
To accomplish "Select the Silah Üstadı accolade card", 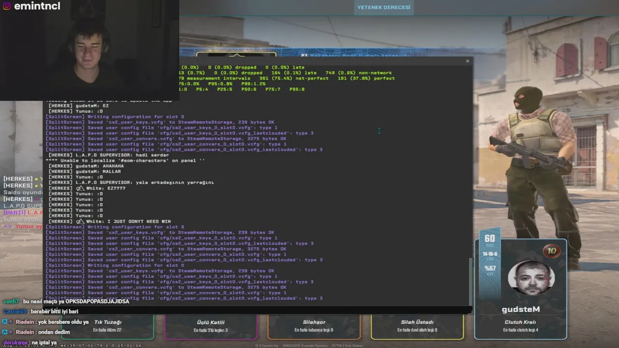I will click(417, 326).
